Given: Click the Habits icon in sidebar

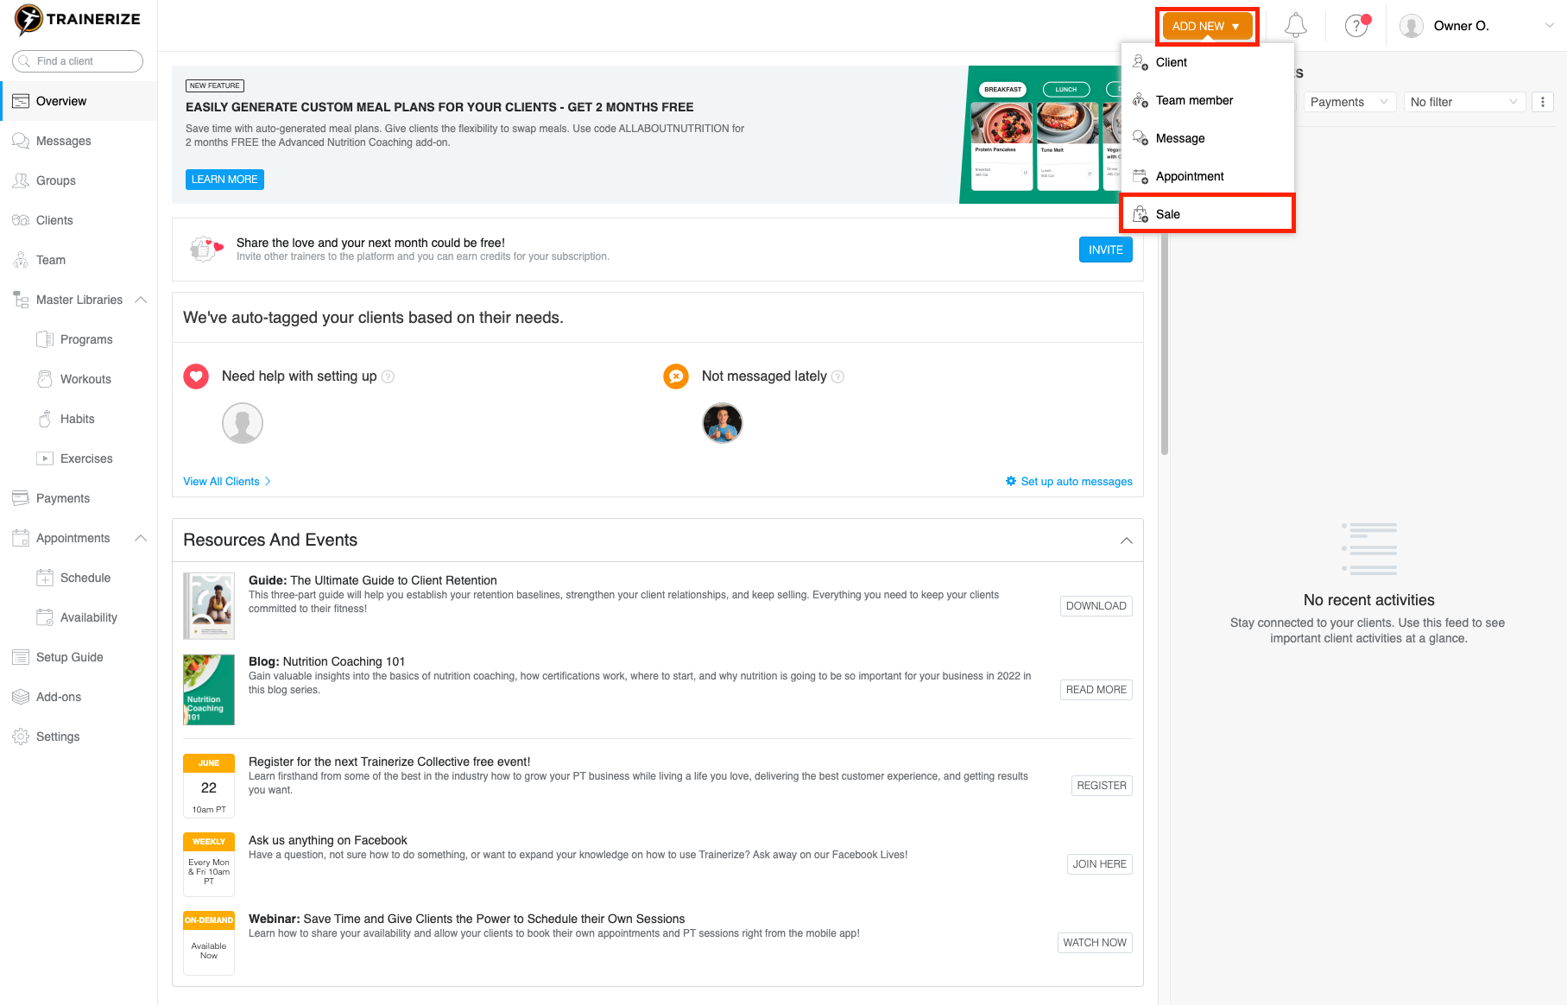Looking at the screenshot, I should tap(45, 419).
